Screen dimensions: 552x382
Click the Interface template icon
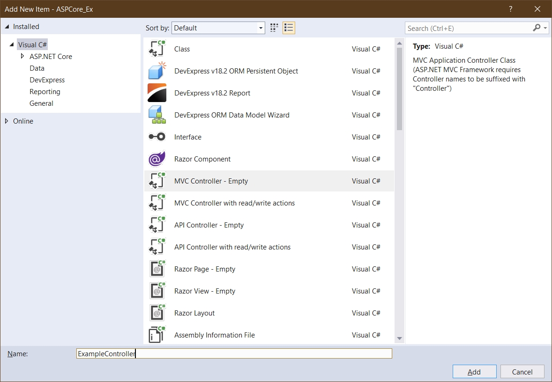click(x=157, y=137)
